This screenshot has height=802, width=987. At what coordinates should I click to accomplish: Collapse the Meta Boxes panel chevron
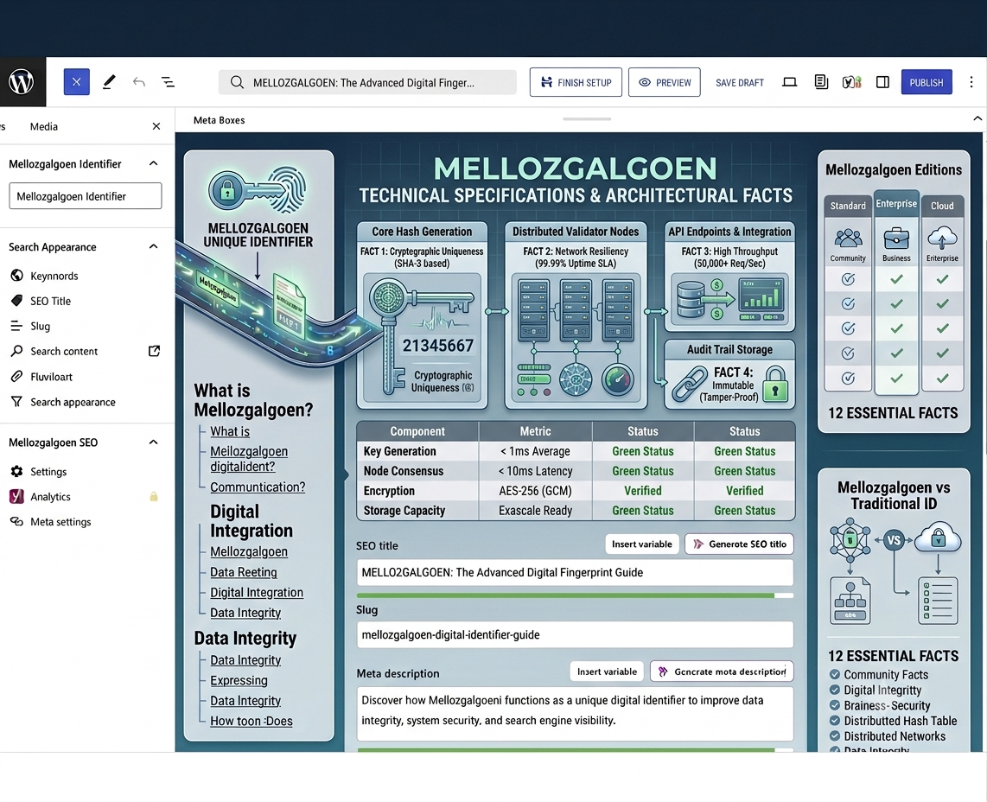pos(977,118)
